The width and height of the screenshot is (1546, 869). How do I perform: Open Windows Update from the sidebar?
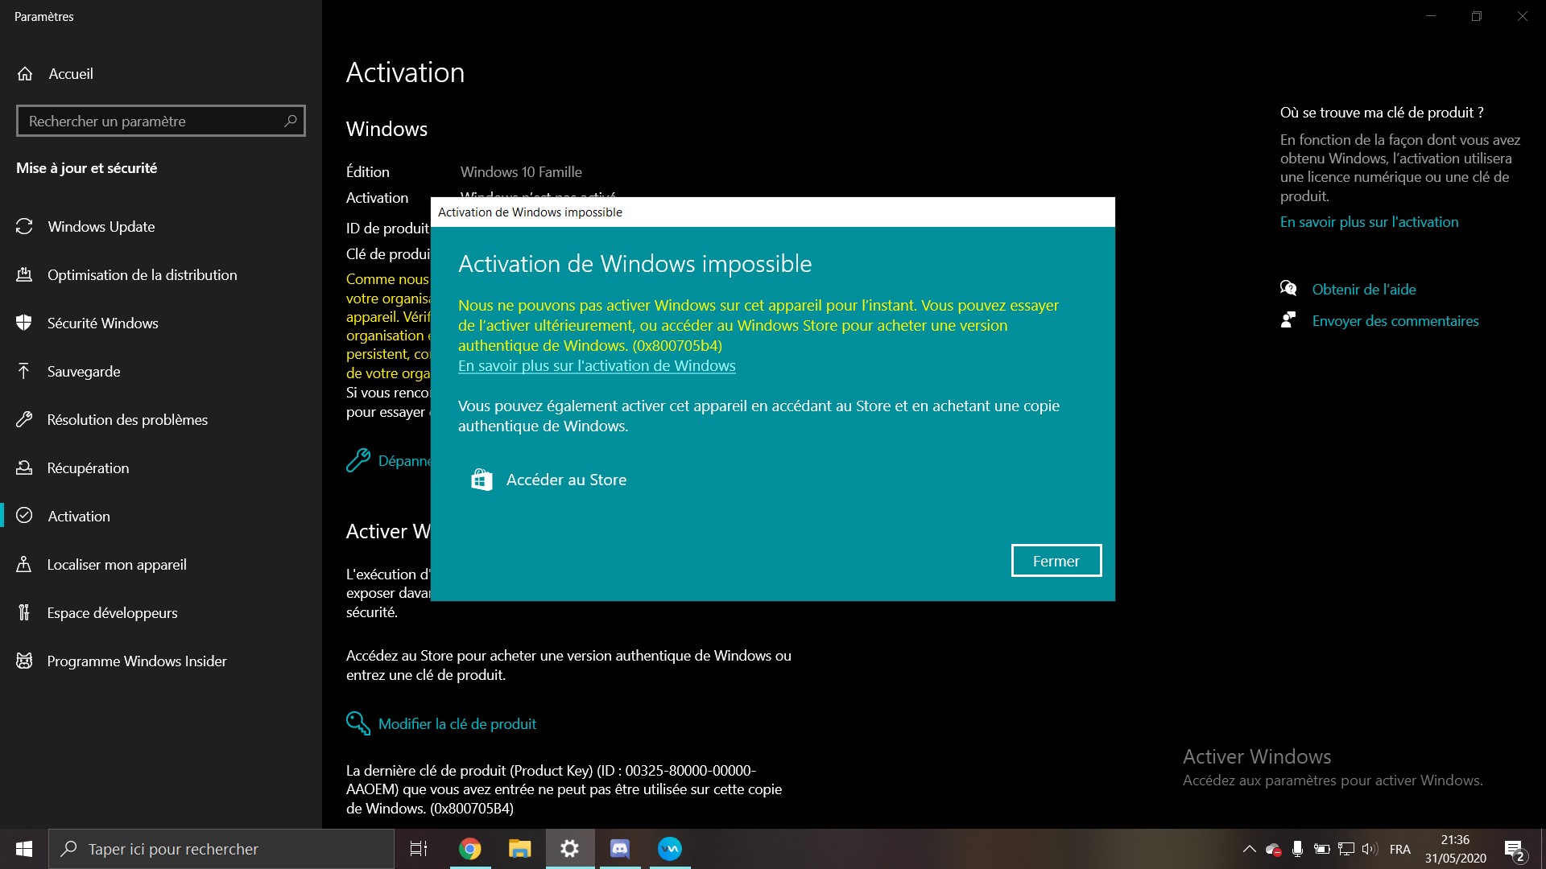pyautogui.click(x=101, y=227)
